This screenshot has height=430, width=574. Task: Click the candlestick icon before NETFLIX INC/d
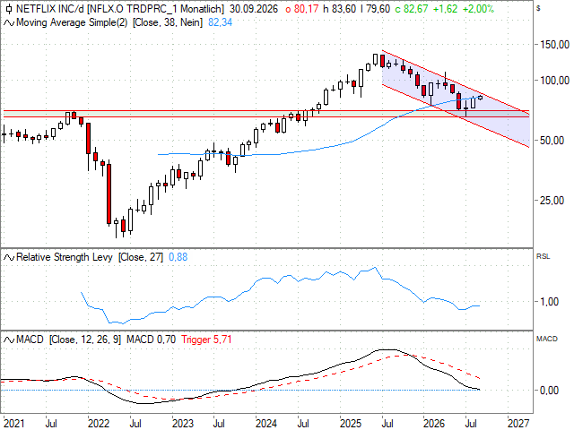click(x=8, y=9)
